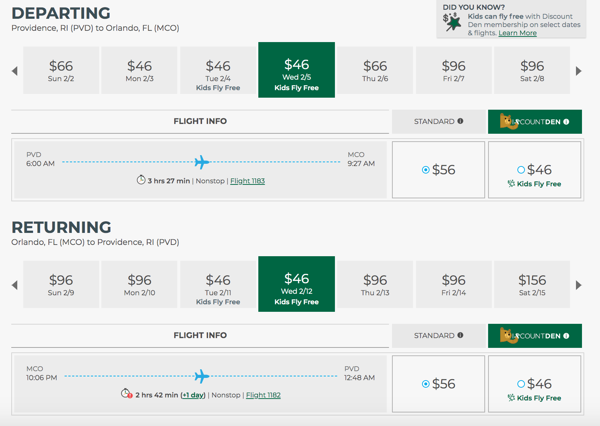Choose departing date Mon 2/3 for $46
The height and width of the screenshot is (426, 600).
click(139, 70)
